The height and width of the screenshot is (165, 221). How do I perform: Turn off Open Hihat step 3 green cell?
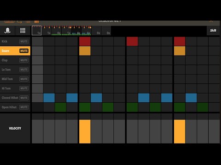pyautogui.click(x=60, y=107)
